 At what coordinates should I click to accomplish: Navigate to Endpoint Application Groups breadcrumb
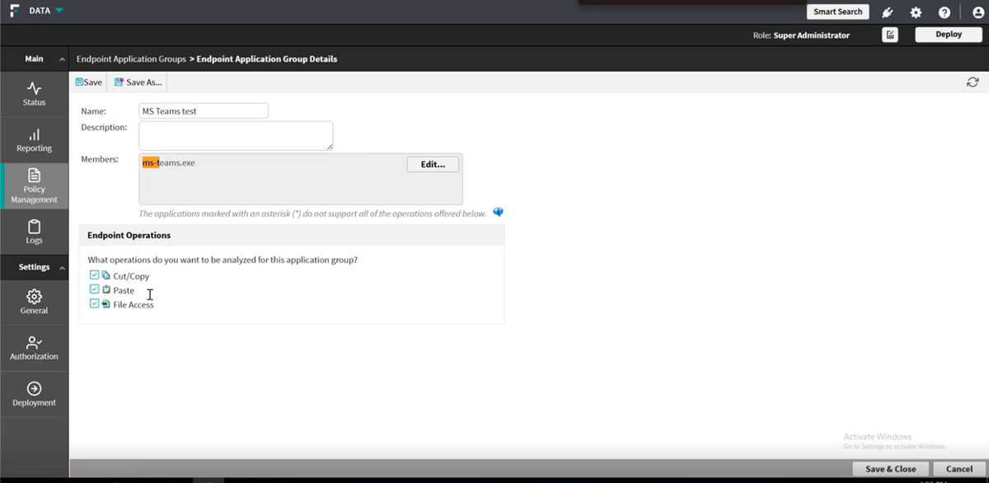131,59
